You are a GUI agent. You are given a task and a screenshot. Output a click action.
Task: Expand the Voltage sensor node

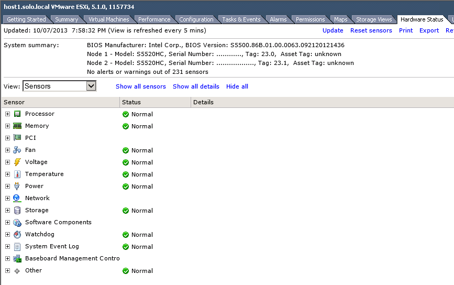(7, 162)
